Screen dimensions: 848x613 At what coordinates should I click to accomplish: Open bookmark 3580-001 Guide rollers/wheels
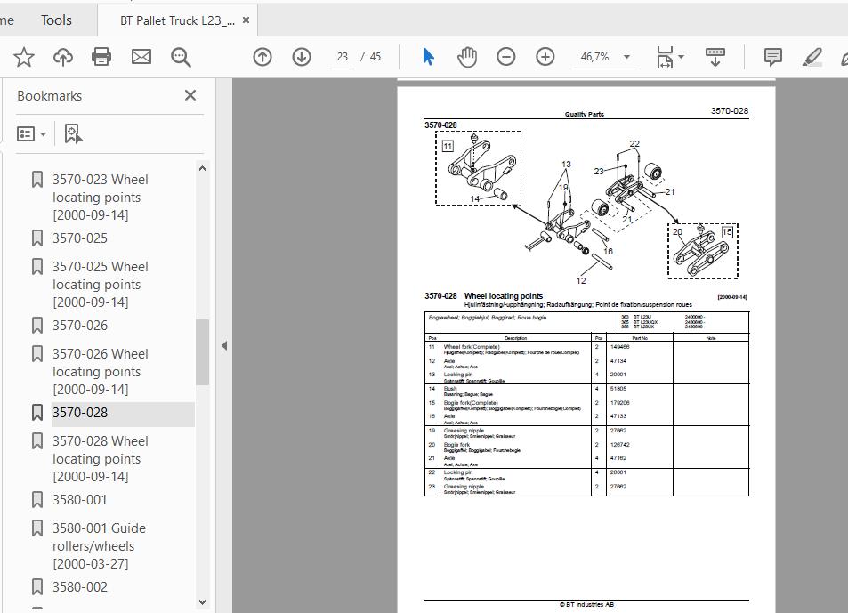[100, 546]
